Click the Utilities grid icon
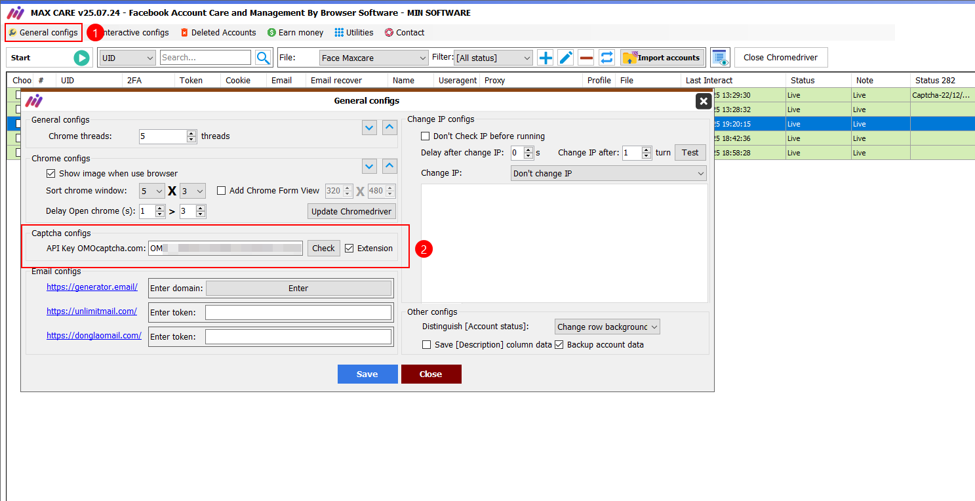 point(339,33)
